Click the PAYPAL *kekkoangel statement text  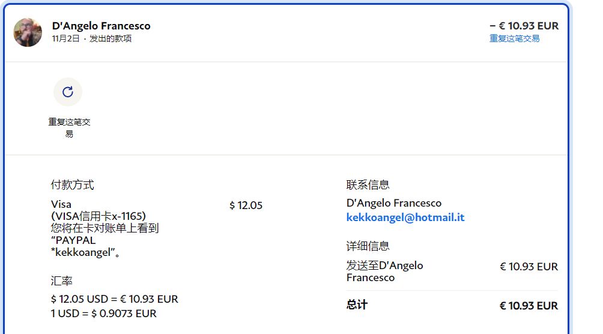[83, 247]
